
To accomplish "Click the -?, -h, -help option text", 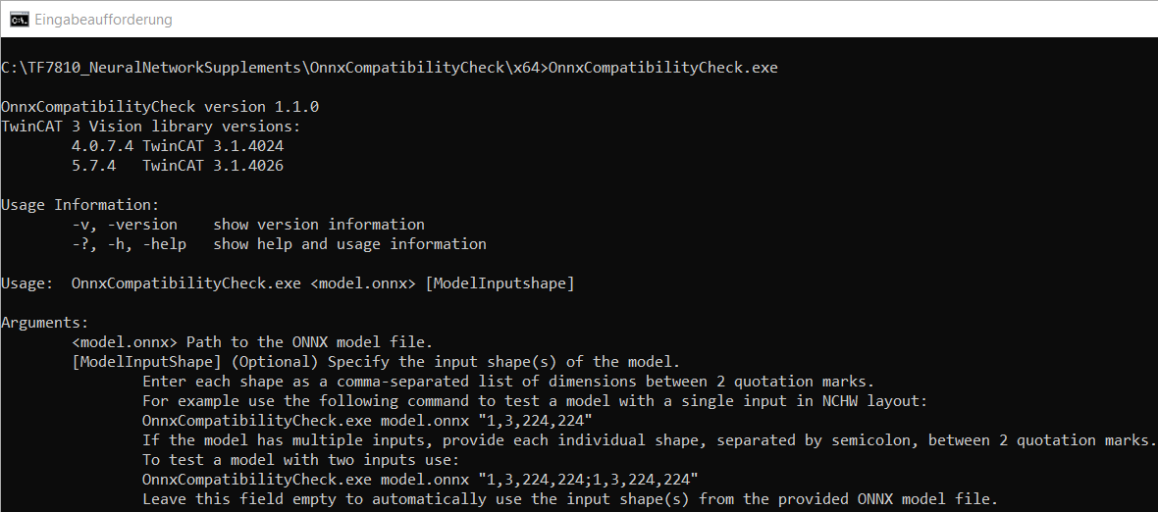I will click(129, 244).
